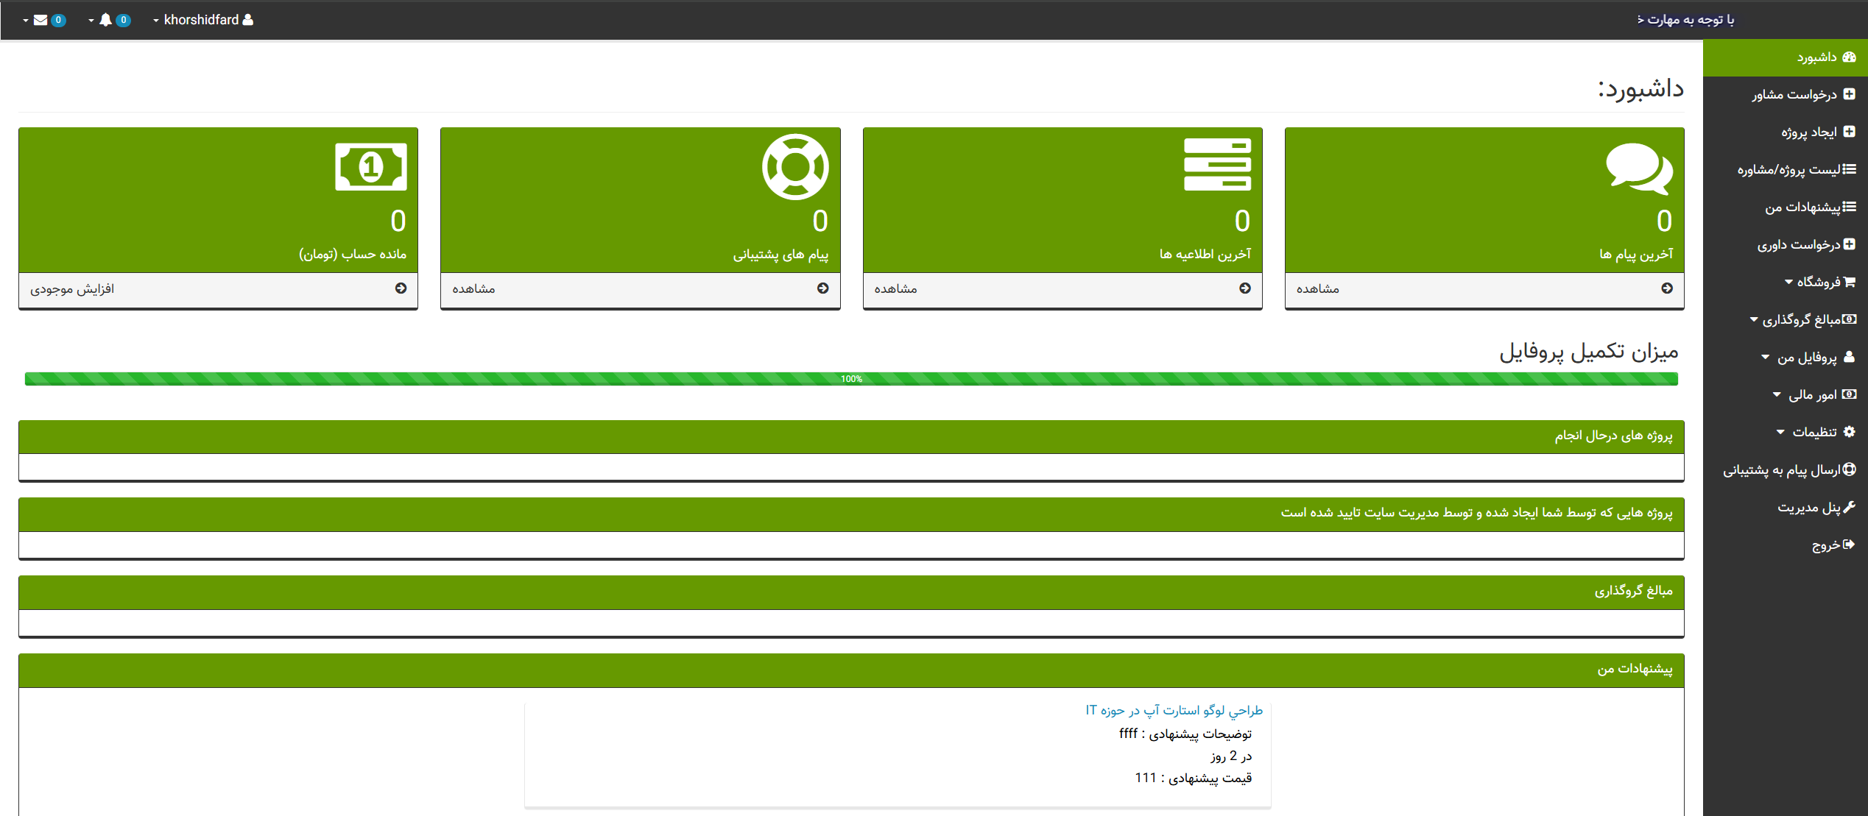Click the plus icon beside درخواست داوری
Image resolution: width=1868 pixels, height=816 pixels.
pos(1849,244)
